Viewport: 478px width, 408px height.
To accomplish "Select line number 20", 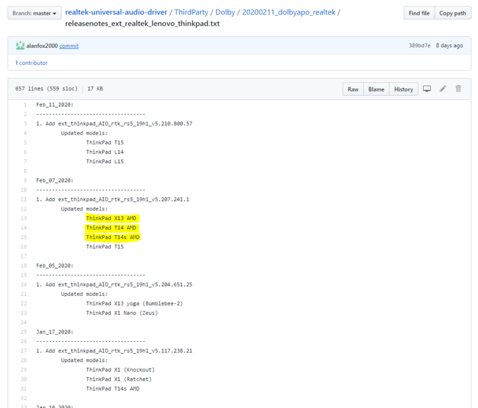I will tap(23, 284).
